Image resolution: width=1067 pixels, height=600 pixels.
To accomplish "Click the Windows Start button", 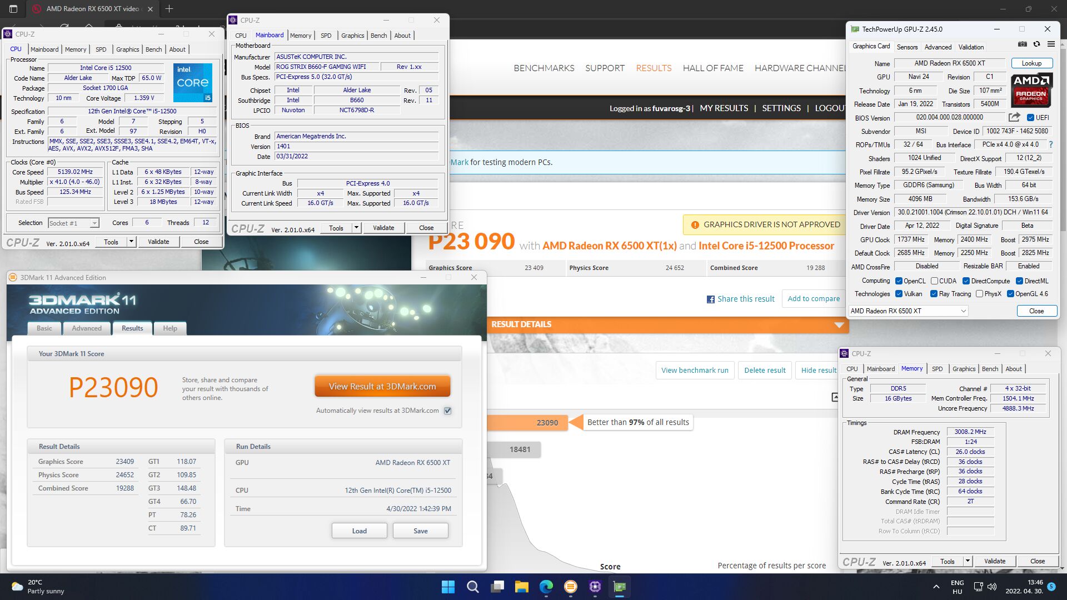I will pyautogui.click(x=448, y=587).
